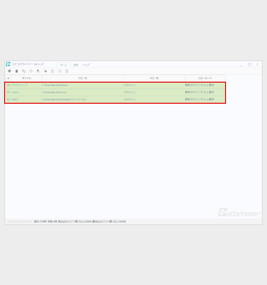Click the upload tray icon
The width and height of the screenshot is (267, 285).
coord(38,71)
